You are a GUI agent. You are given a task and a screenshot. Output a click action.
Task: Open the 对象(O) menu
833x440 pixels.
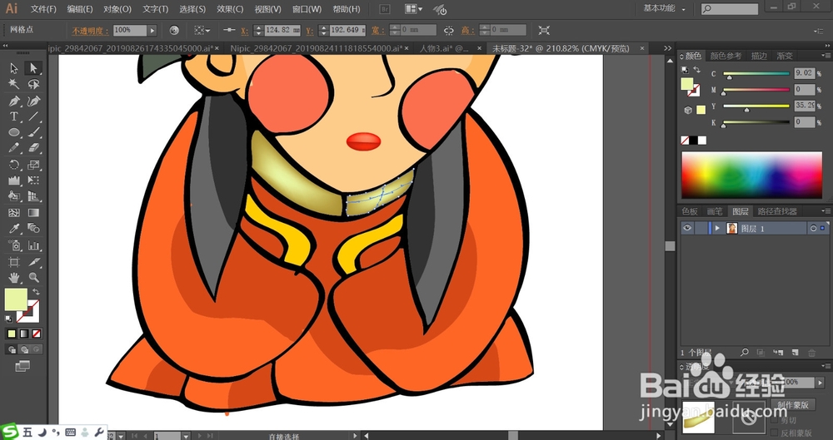pos(117,9)
